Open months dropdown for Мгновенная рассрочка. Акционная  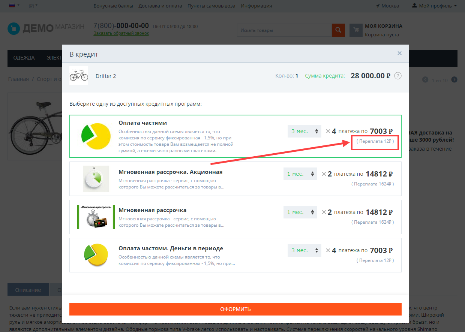[x=300, y=174]
